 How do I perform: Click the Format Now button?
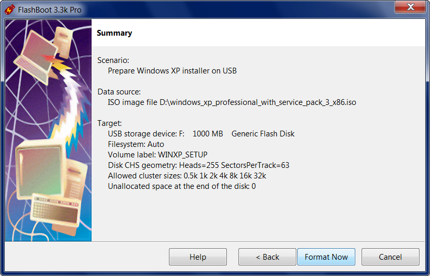(326, 257)
